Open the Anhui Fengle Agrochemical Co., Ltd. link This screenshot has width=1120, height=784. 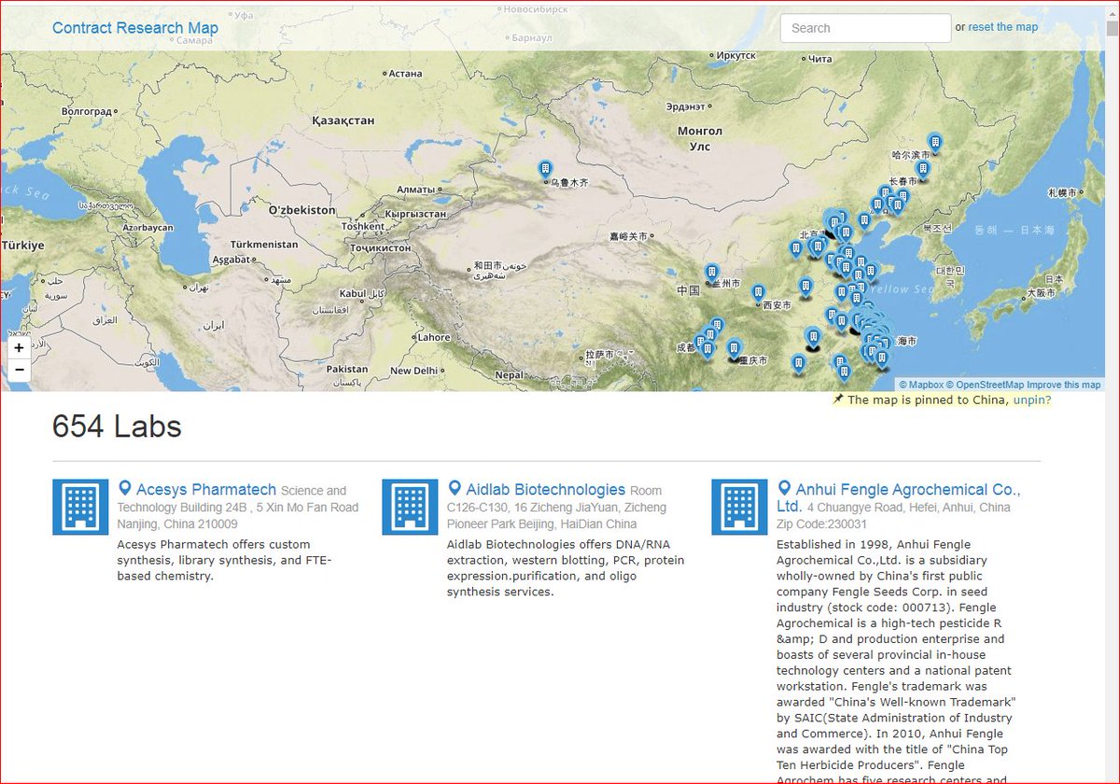899,497
